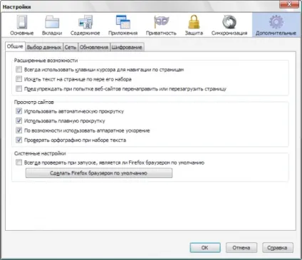Click 'Сделать Firefox браузером по умолчанию' button
This screenshot has width=302, height=260.
[99, 173]
